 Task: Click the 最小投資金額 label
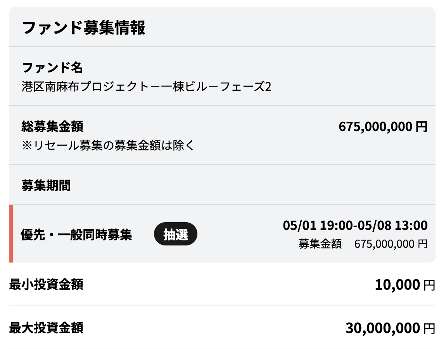pyautogui.click(x=46, y=284)
